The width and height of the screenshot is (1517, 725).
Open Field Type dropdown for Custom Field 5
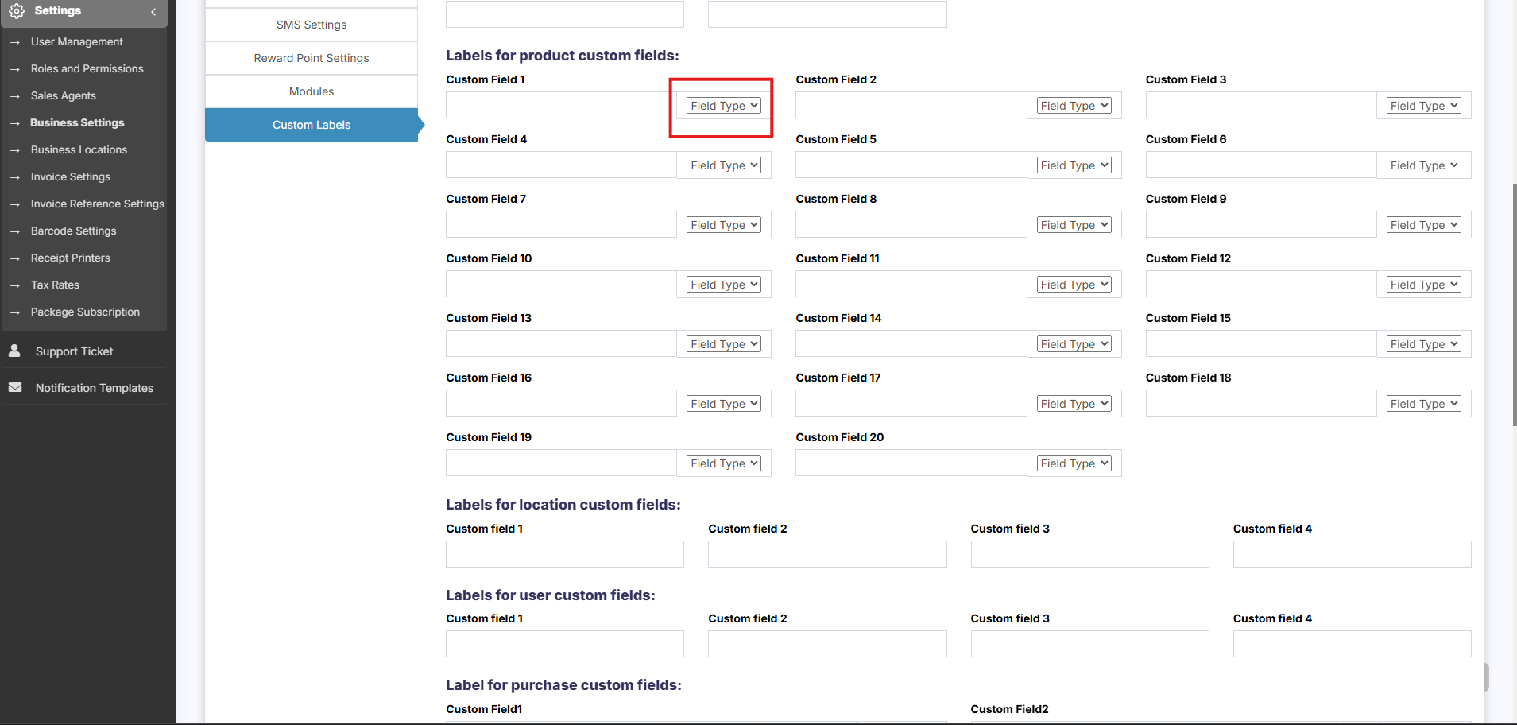[x=1073, y=165]
